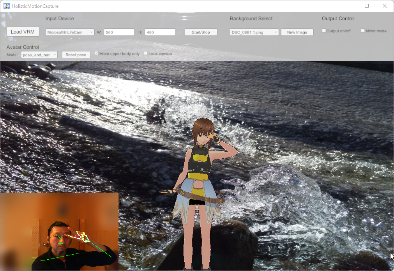
Task: Reset the avatar pose
Action: pyautogui.click(x=76, y=55)
